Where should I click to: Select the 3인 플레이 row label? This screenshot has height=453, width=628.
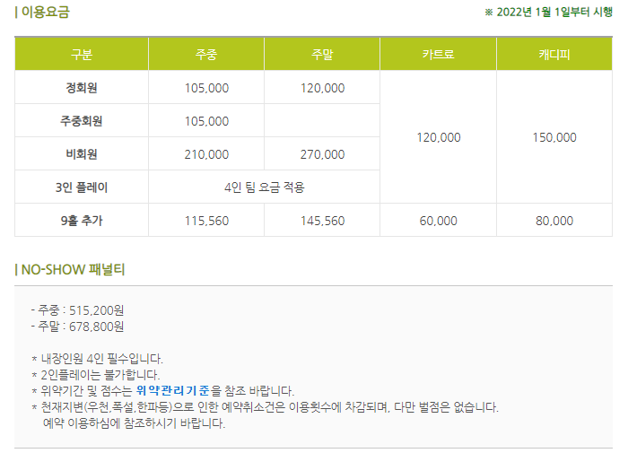[82, 187]
